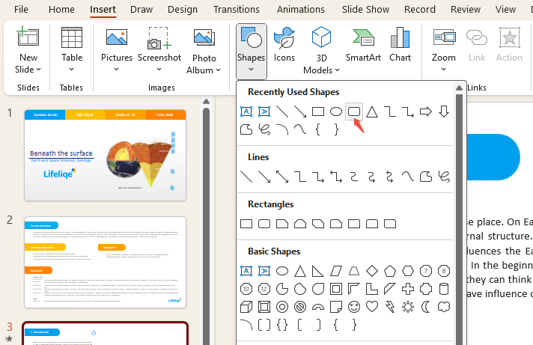Switch to the Slide Show tab
The height and width of the screenshot is (345, 533).
[365, 10]
